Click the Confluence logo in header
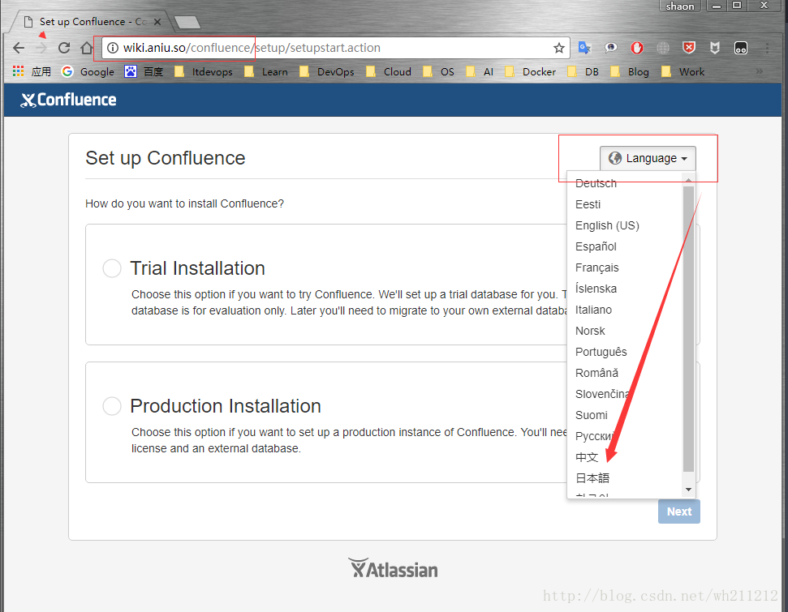 pos(68,100)
